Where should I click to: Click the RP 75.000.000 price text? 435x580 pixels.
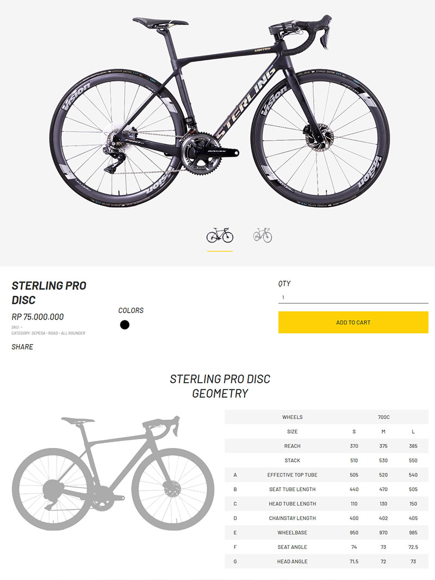pos(38,317)
